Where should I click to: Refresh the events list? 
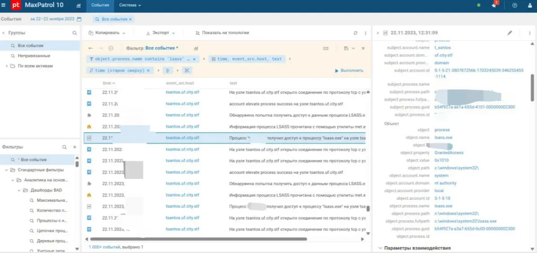click(355, 33)
